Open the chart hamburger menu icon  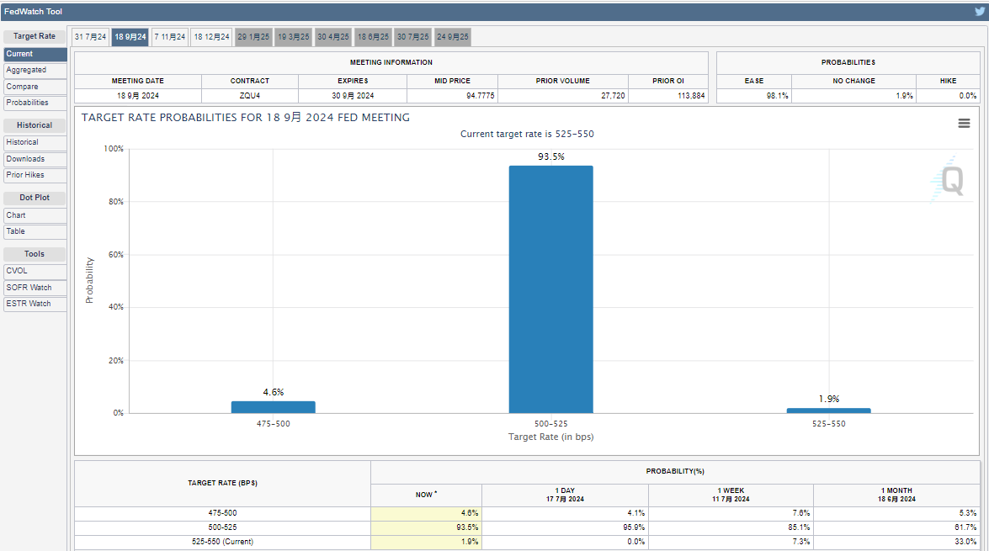964,124
